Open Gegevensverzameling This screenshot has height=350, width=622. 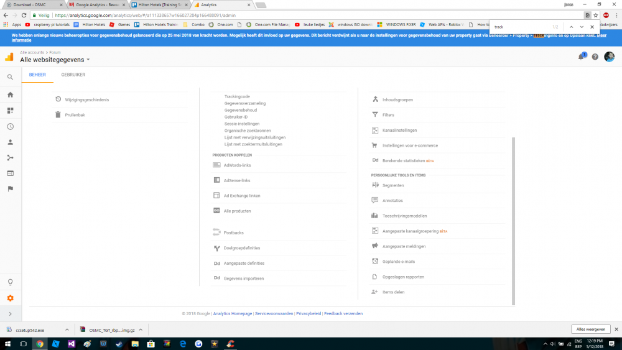(x=244, y=103)
